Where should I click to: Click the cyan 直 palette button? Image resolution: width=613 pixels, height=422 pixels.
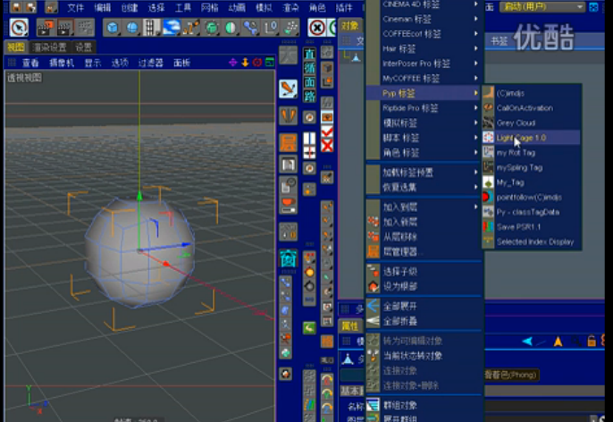pyautogui.click(x=309, y=54)
